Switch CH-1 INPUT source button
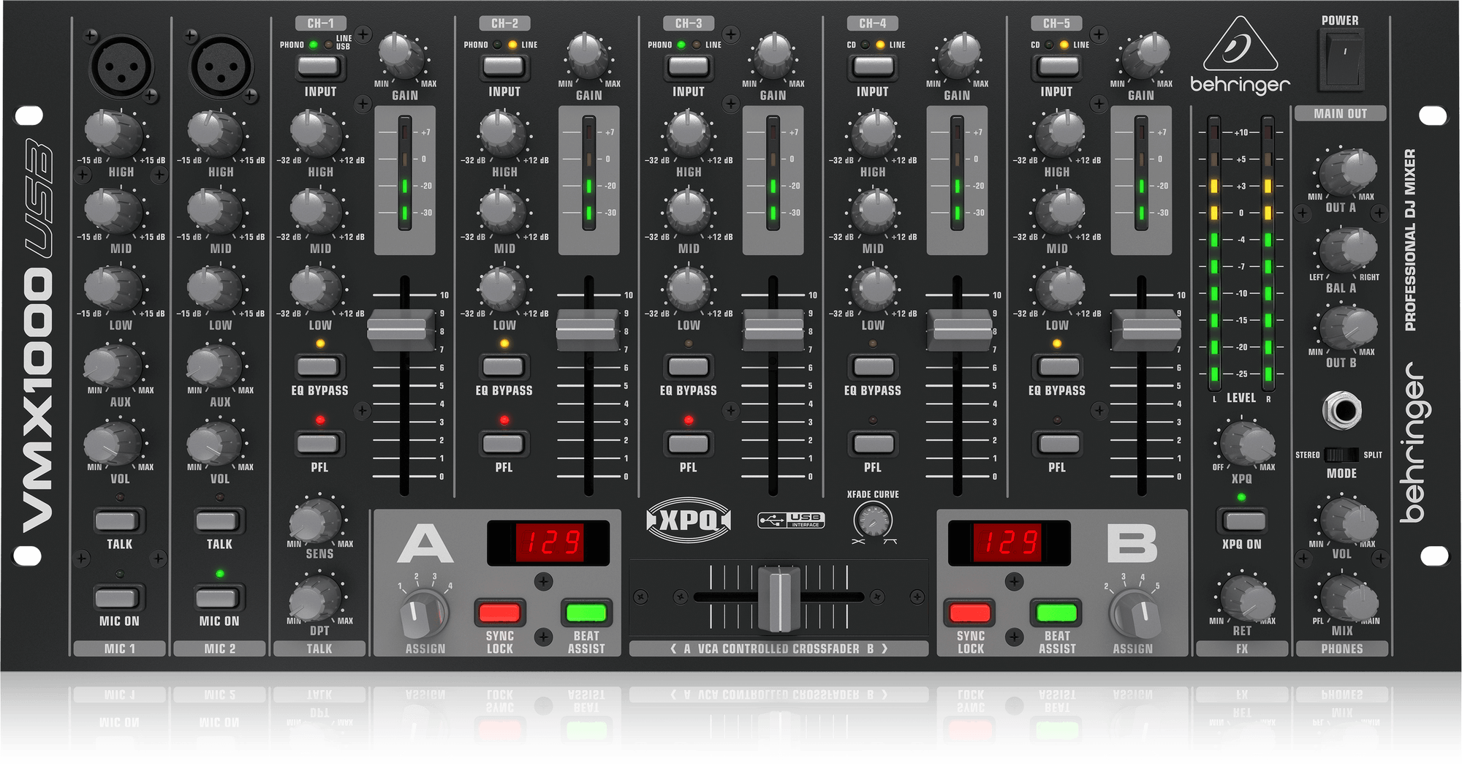The image size is (1462, 764). (320, 67)
